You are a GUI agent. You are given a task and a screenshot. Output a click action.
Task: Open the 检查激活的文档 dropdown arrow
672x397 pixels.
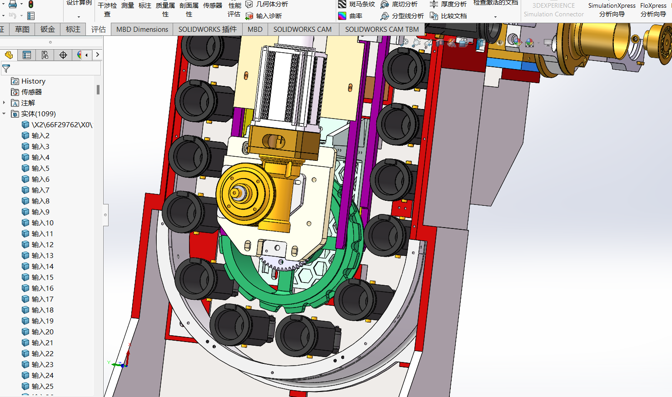tap(495, 17)
